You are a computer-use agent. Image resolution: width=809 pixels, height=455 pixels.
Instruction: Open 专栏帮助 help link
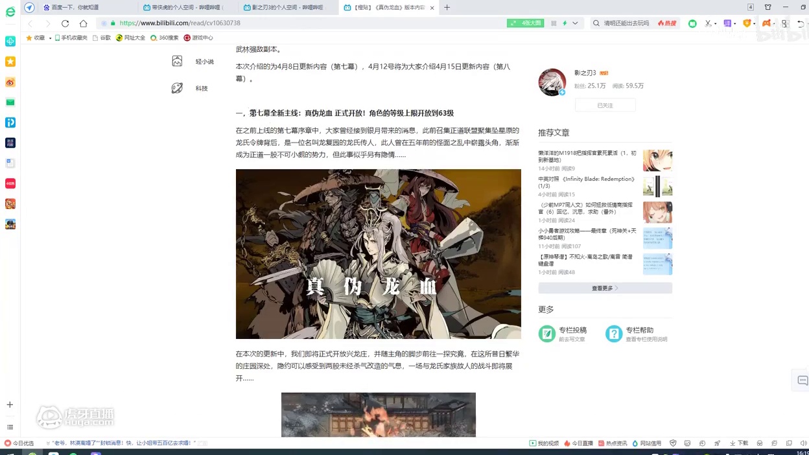tap(636, 334)
